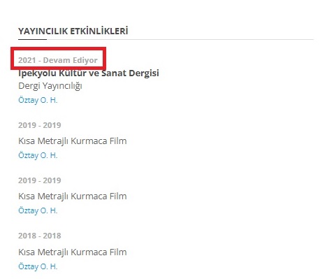Select the year 2021 in the highlighted date
This screenshot has height=279, width=320.
tap(27, 60)
